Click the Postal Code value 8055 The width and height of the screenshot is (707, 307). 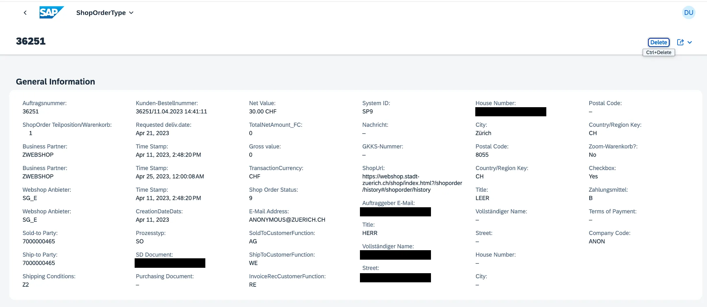482,155
